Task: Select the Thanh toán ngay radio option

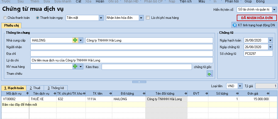Action: (x=38, y=18)
